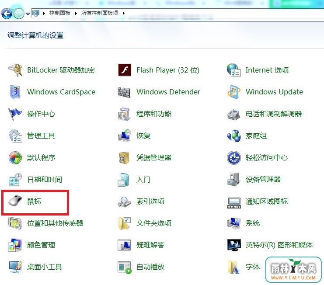Open 索引选项 magnifier icon
This screenshot has height=285, width=324.
pyautogui.click(x=124, y=202)
